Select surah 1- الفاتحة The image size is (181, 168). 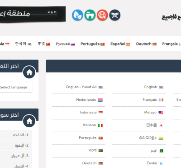(x=16, y=135)
